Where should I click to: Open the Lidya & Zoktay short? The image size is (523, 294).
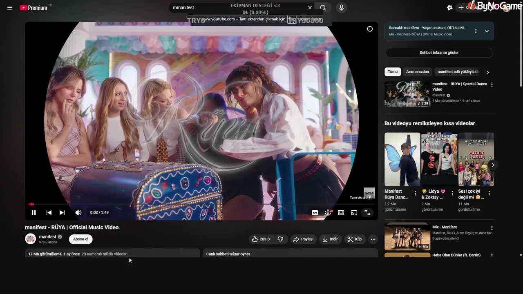(x=439, y=159)
